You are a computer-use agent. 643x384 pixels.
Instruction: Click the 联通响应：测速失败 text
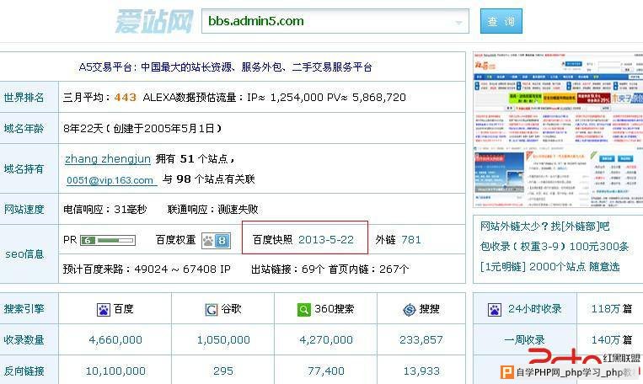213,210
